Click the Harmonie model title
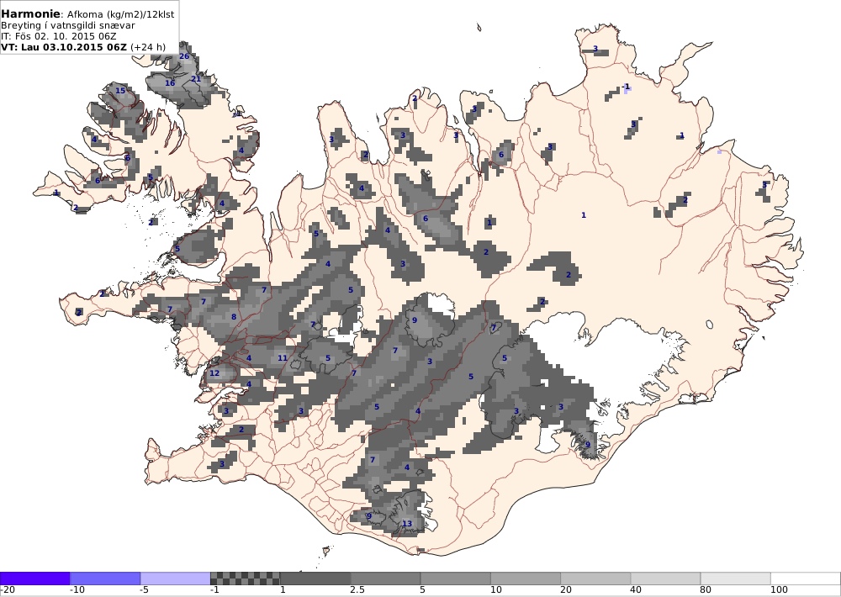Viewport: 841px width, 597px height. pos(30,14)
